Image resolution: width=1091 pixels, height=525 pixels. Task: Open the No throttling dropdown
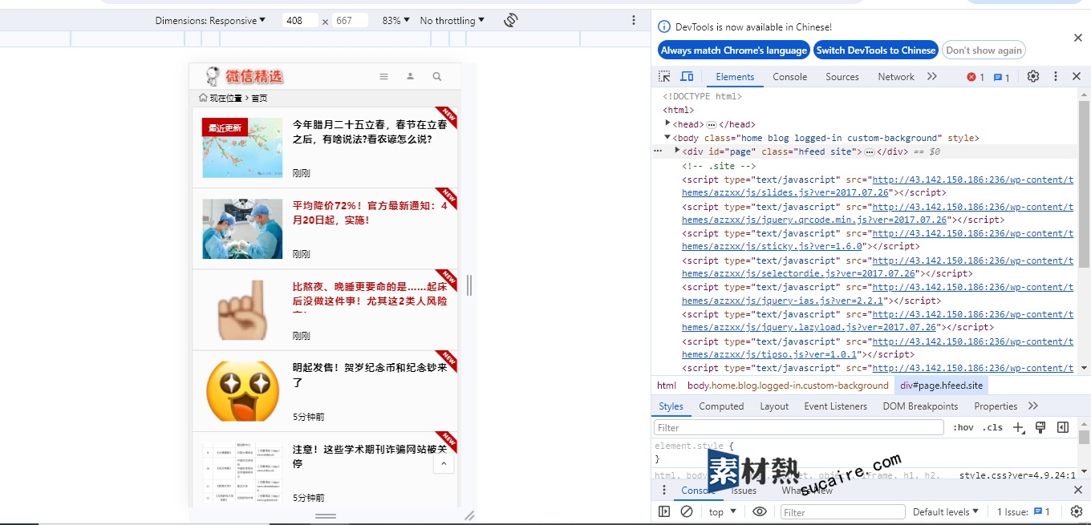pyautogui.click(x=452, y=20)
